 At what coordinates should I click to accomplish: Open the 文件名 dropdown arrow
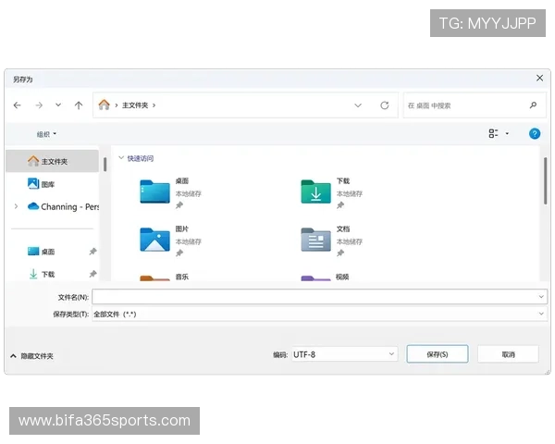[x=541, y=297]
